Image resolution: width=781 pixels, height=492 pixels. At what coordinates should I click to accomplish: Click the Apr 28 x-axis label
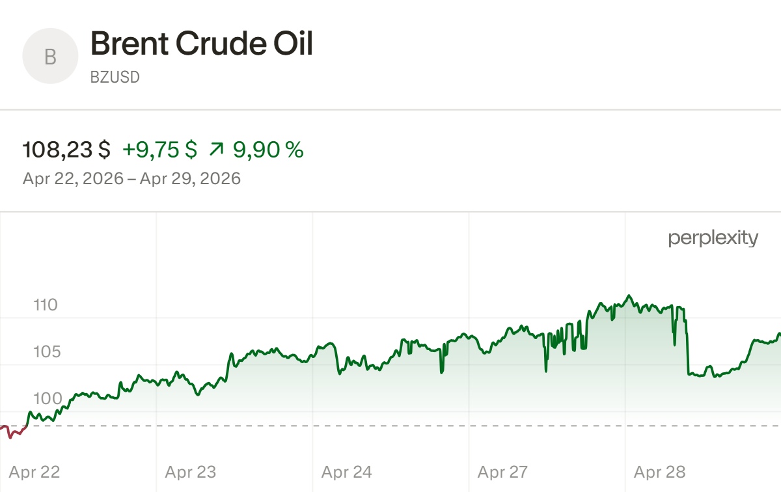tap(659, 472)
